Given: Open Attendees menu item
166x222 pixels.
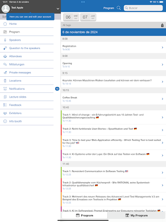Looking at the screenshot, I should click(x=27, y=56).
